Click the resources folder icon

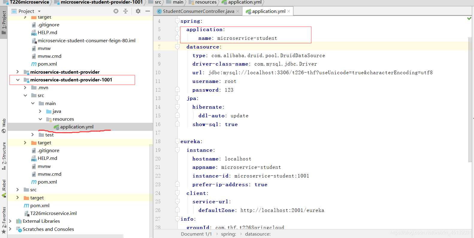[x=49, y=119]
